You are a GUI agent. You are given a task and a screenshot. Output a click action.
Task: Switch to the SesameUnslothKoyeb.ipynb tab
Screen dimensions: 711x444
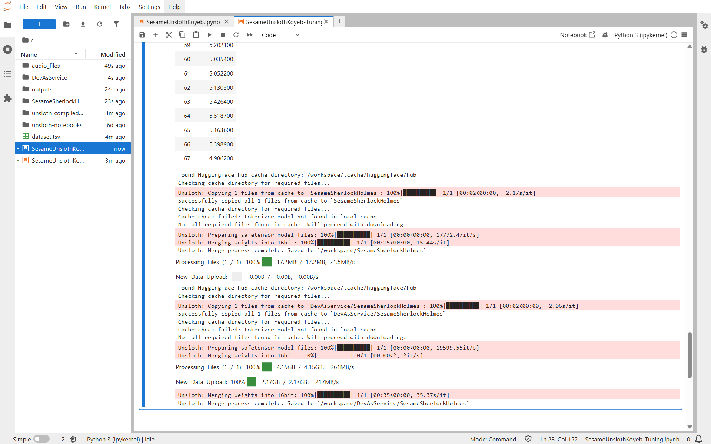coord(183,22)
